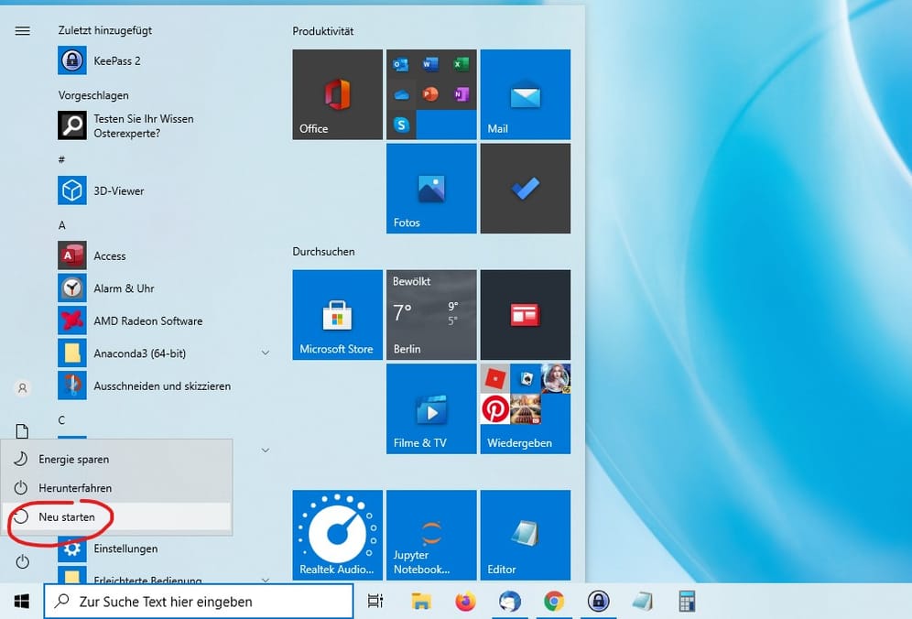The image size is (912, 619).
Task: Open the Jupyter Notebook tile
Action: [431, 536]
